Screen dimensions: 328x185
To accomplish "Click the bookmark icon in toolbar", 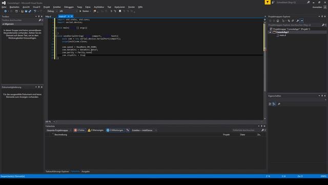I will coord(120,11).
